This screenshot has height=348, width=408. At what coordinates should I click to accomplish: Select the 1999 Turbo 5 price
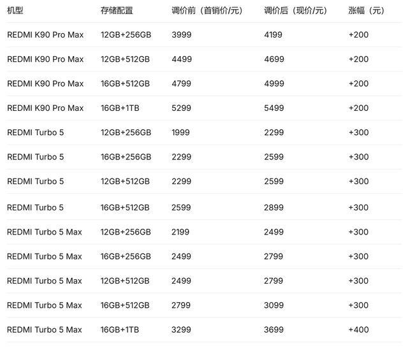point(180,133)
